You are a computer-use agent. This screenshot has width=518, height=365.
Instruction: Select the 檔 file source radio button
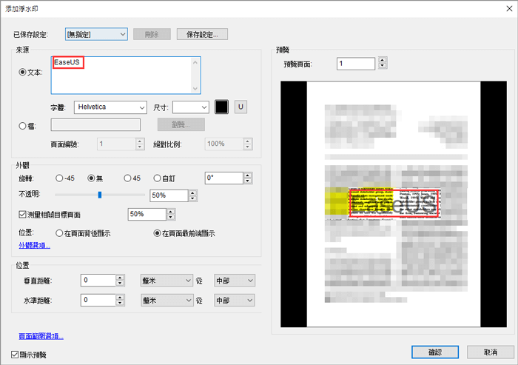tap(22, 126)
